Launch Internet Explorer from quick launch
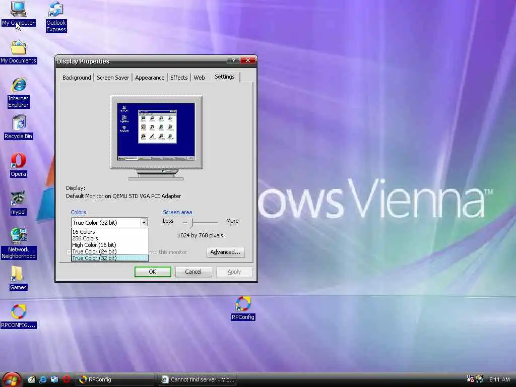 point(43,379)
